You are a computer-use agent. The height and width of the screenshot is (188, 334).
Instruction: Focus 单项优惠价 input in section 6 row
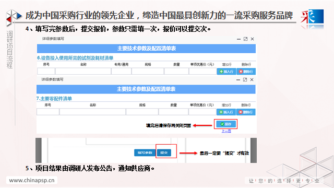pyautogui.click(x=202, y=71)
